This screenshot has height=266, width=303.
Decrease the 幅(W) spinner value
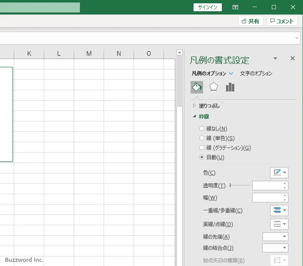[285, 200]
